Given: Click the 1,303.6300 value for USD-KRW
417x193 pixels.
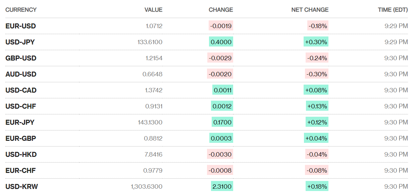Looking at the screenshot, I should point(147,187).
